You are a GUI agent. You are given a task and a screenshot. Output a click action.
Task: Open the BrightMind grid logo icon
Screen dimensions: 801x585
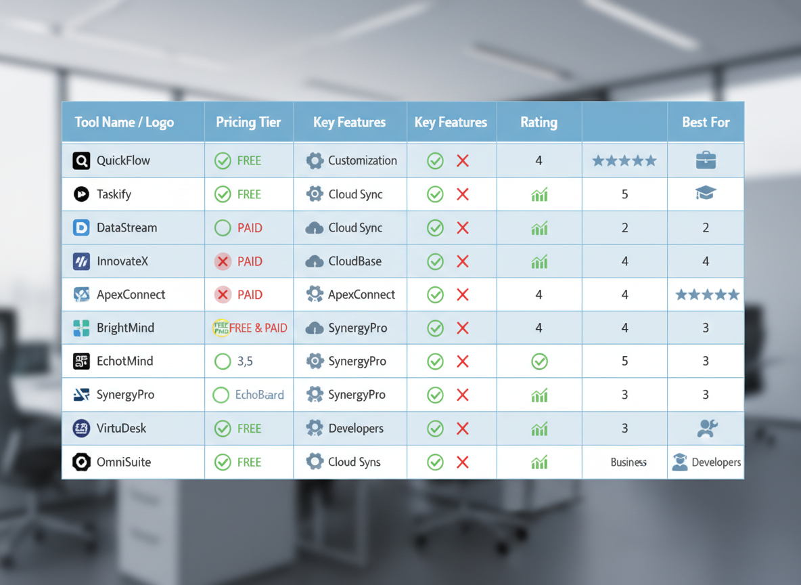click(x=81, y=328)
